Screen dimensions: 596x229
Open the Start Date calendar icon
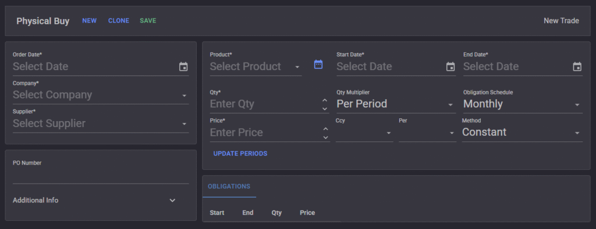(450, 67)
